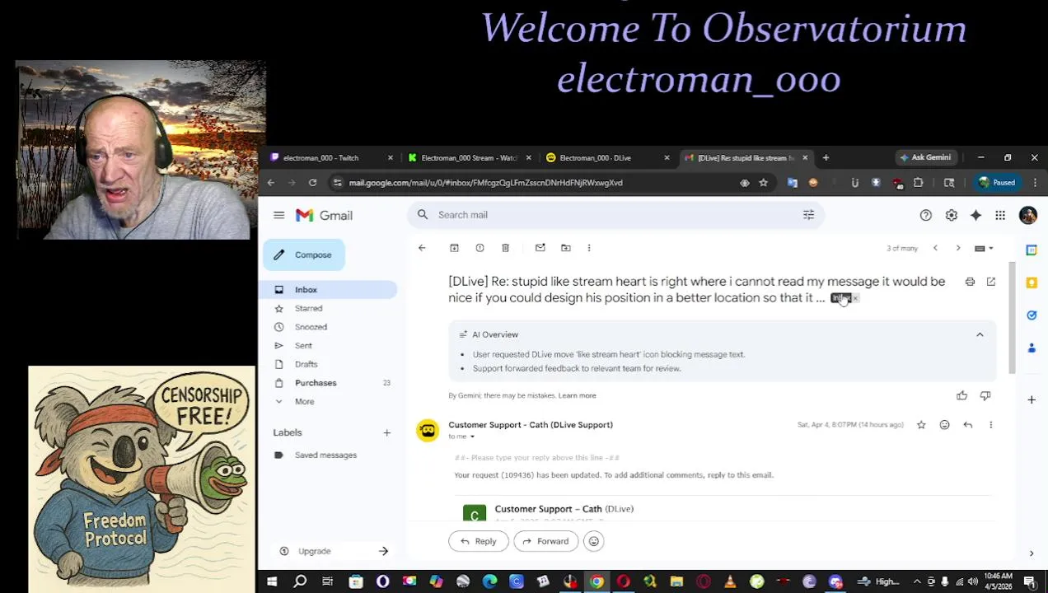Image resolution: width=1048 pixels, height=593 pixels.
Task: Switch to Electroman_000 Stream Kick tab
Action: tap(470, 157)
